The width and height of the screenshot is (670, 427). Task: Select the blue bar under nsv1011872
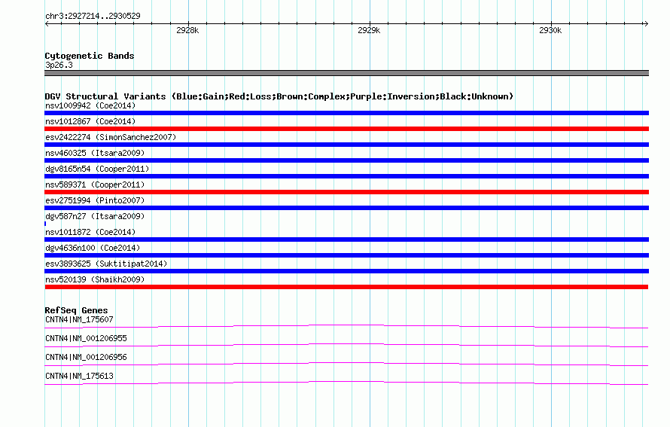point(346,239)
